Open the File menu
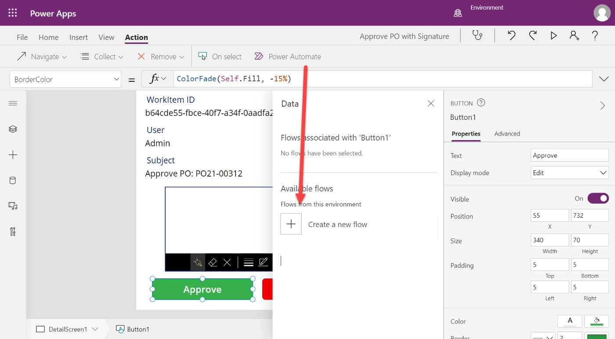Image resolution: width=615 pixels, height=339 pixels. point(22,37)
